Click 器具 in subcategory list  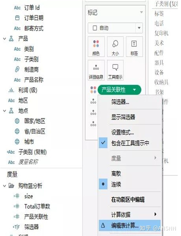[x=159, y=63]
